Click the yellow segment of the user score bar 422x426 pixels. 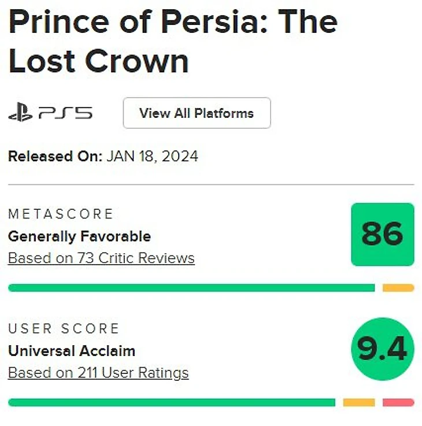tap(358, 402)
